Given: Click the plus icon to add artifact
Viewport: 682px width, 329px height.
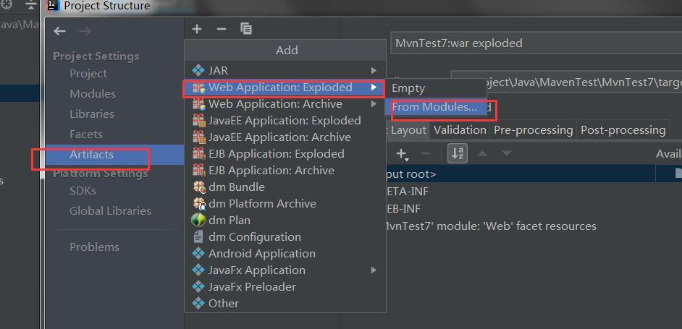Looking at the screenshot, I should [197, 29].
